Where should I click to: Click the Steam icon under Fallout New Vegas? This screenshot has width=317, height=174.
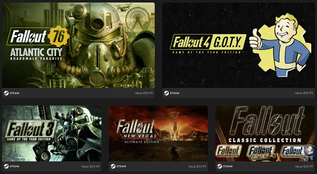point(113,166)
